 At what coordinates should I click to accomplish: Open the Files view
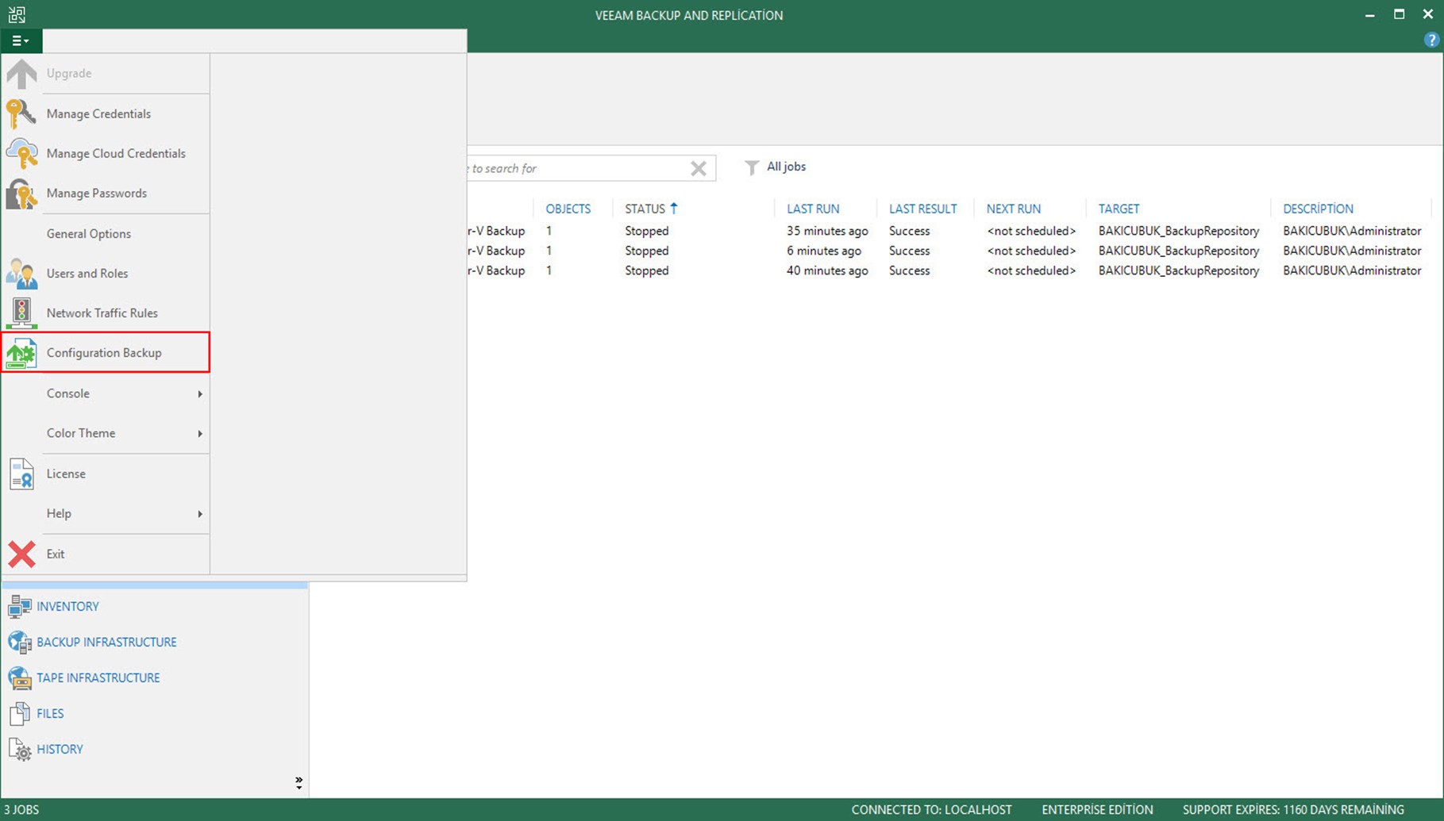pyautogui.click(x=50, y=713)
